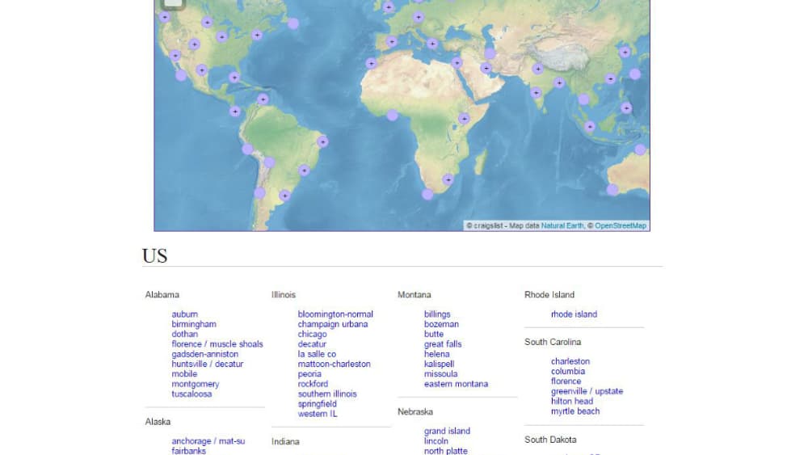808x455 pixels.
Task: Visit the columbia link
Action: (568, 371)
